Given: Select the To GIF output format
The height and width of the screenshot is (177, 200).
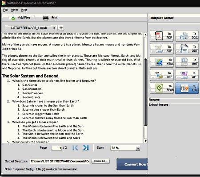Looking at the screenshot, I should (187, 75).
